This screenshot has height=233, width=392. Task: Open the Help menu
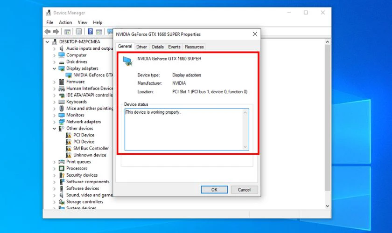tap(98, 22)
